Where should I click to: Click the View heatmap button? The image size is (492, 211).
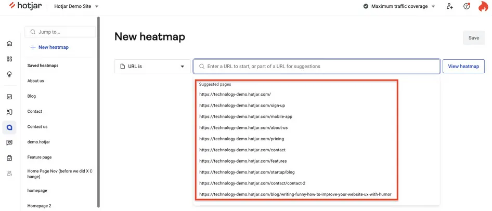(463, 67)
